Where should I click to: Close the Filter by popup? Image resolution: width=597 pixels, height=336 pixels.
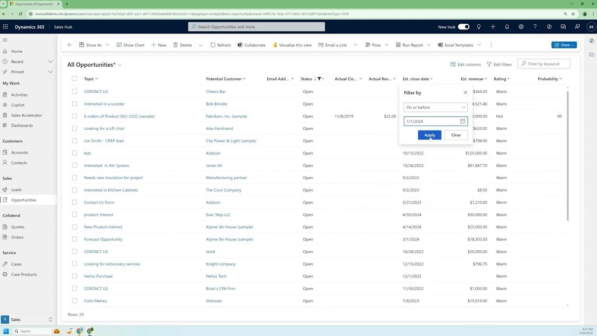pos(465,92)
